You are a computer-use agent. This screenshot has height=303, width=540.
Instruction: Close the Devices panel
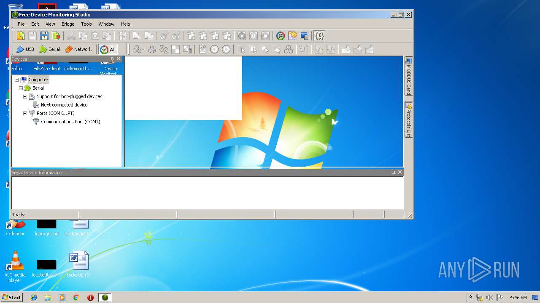(119, 59)
